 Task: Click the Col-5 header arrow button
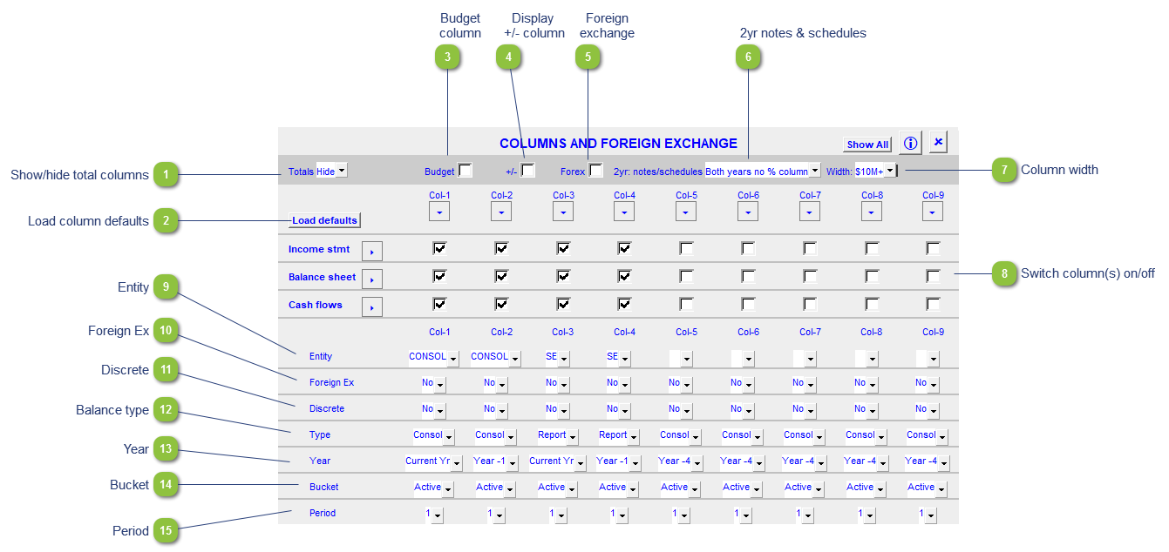[686, 212]
